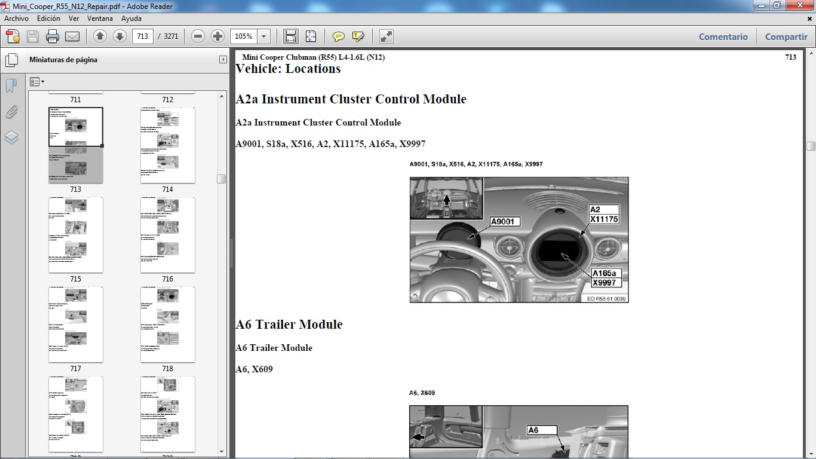Zoom in with the plus button
Viewport: 816px width, 459px height.
(218, 36)
